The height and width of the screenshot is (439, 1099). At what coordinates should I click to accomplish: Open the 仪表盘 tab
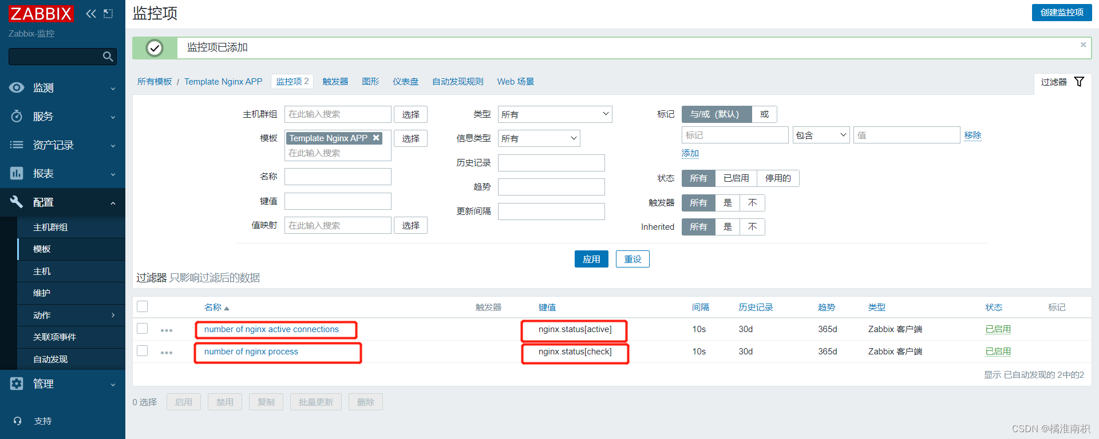pyautogui.click(x=405, y=82)
